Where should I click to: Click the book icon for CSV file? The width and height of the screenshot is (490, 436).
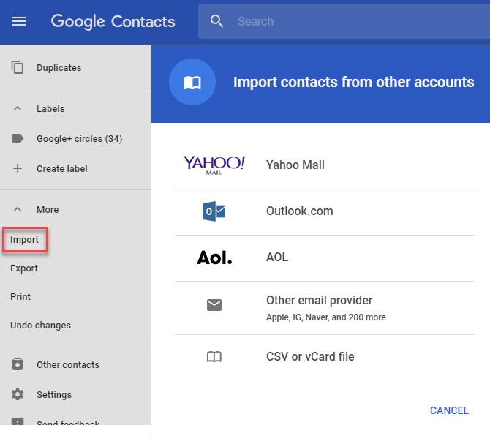click(x=214, y=357)
